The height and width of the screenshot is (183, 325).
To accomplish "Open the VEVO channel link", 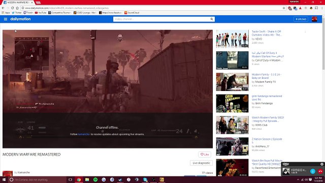I will (258, 39).
